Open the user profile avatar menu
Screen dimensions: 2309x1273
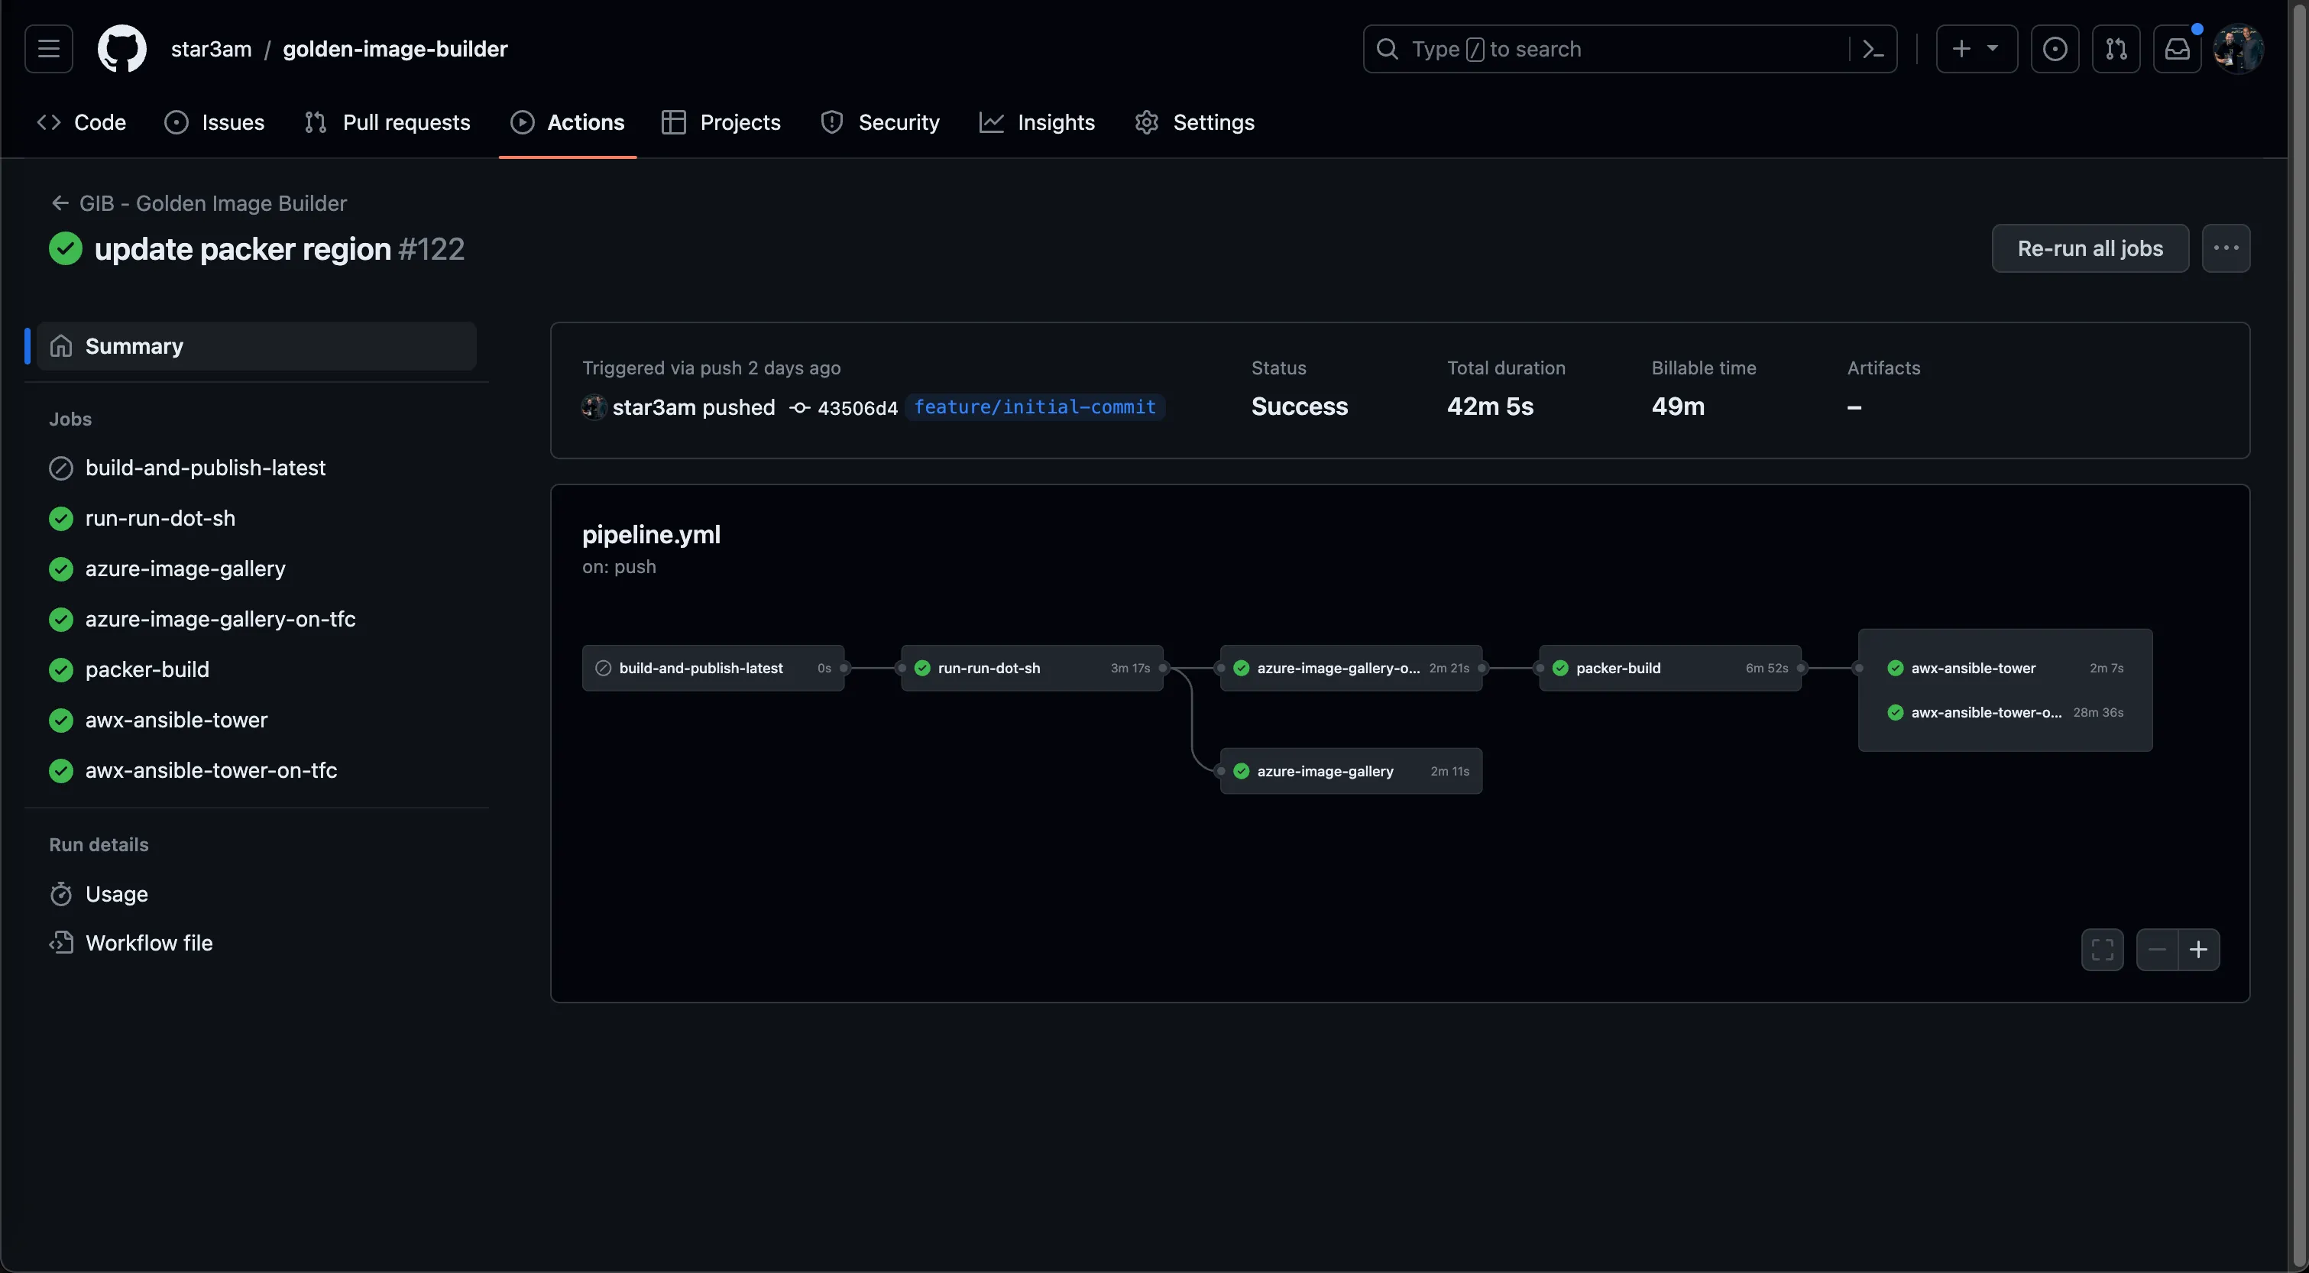pos(2238,48)
